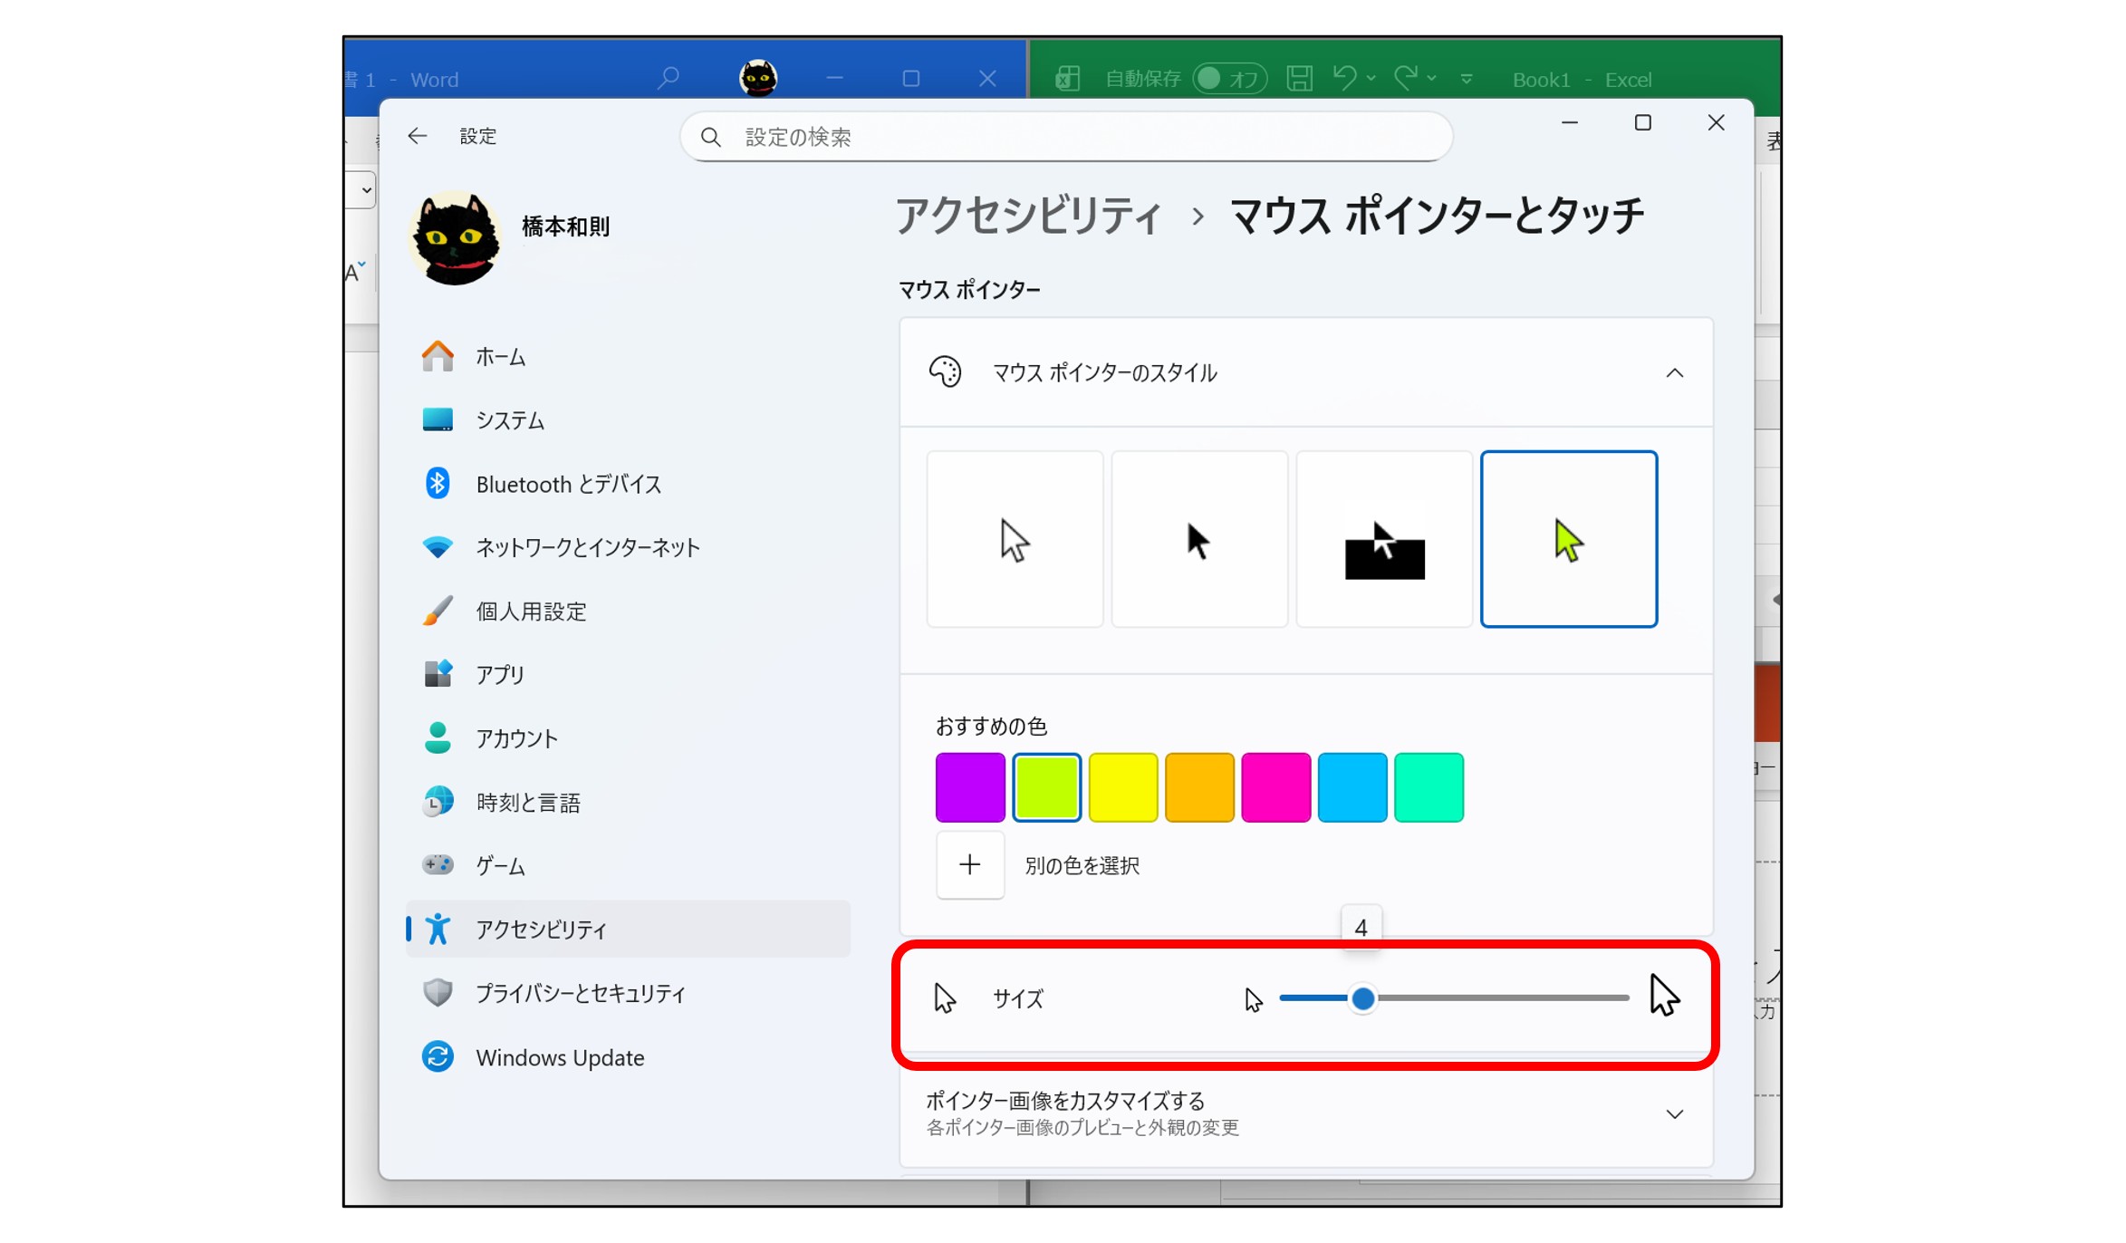2126x1243 pixels.
Task: Open ホーム from the sidebar
Action: 500,357
